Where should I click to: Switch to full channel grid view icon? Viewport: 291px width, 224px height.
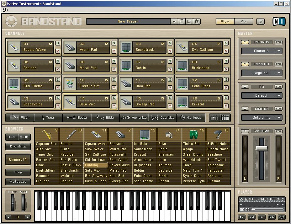pyautogui.click(x=225, y=118)
